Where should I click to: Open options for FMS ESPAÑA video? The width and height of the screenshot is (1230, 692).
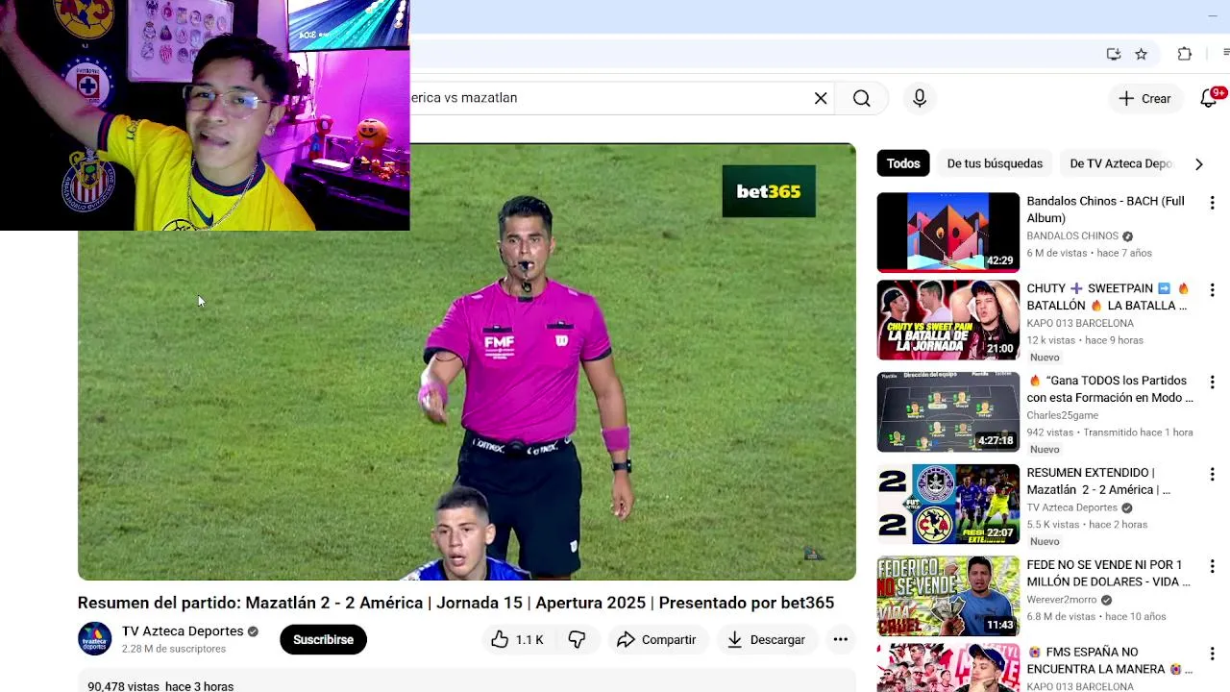1212,653
